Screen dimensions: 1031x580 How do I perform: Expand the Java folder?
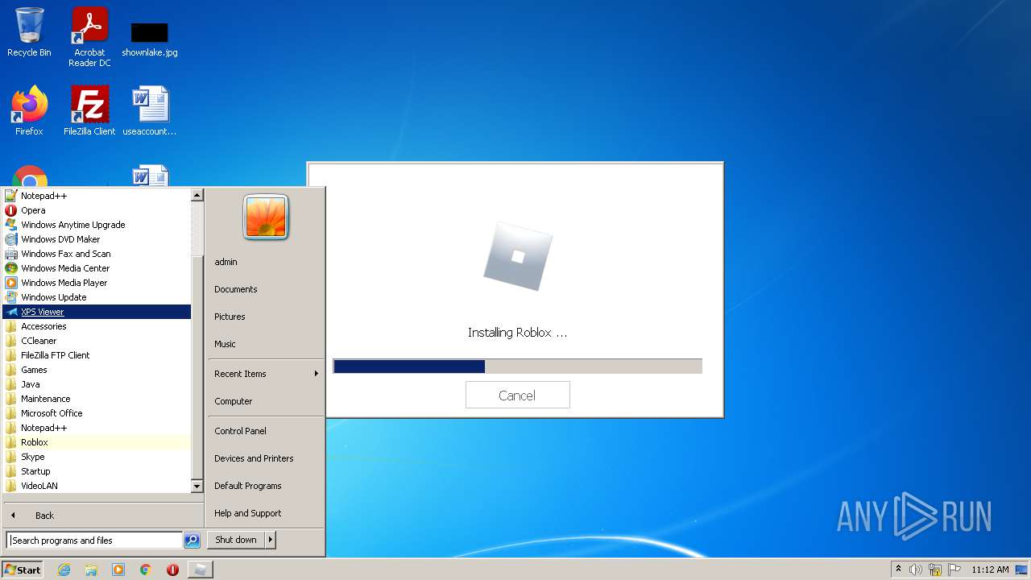tap(97, 384)
